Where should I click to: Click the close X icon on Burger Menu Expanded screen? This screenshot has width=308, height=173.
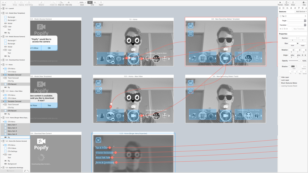tap(99, 140)
